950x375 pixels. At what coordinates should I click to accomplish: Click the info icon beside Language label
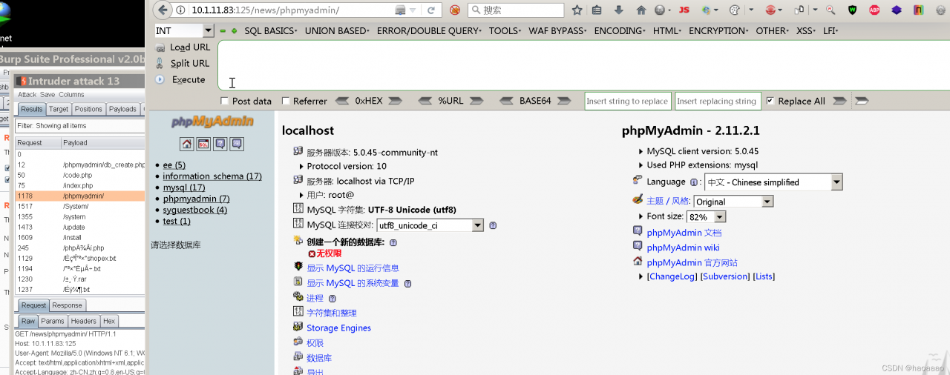(695, 182)
